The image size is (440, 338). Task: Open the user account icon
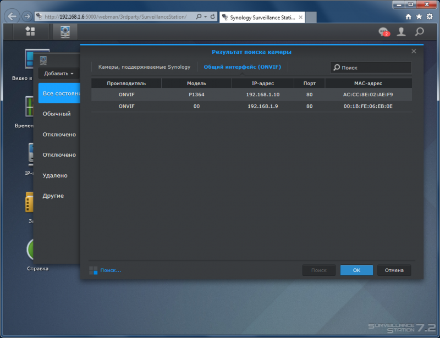click(x=402, y=32)
